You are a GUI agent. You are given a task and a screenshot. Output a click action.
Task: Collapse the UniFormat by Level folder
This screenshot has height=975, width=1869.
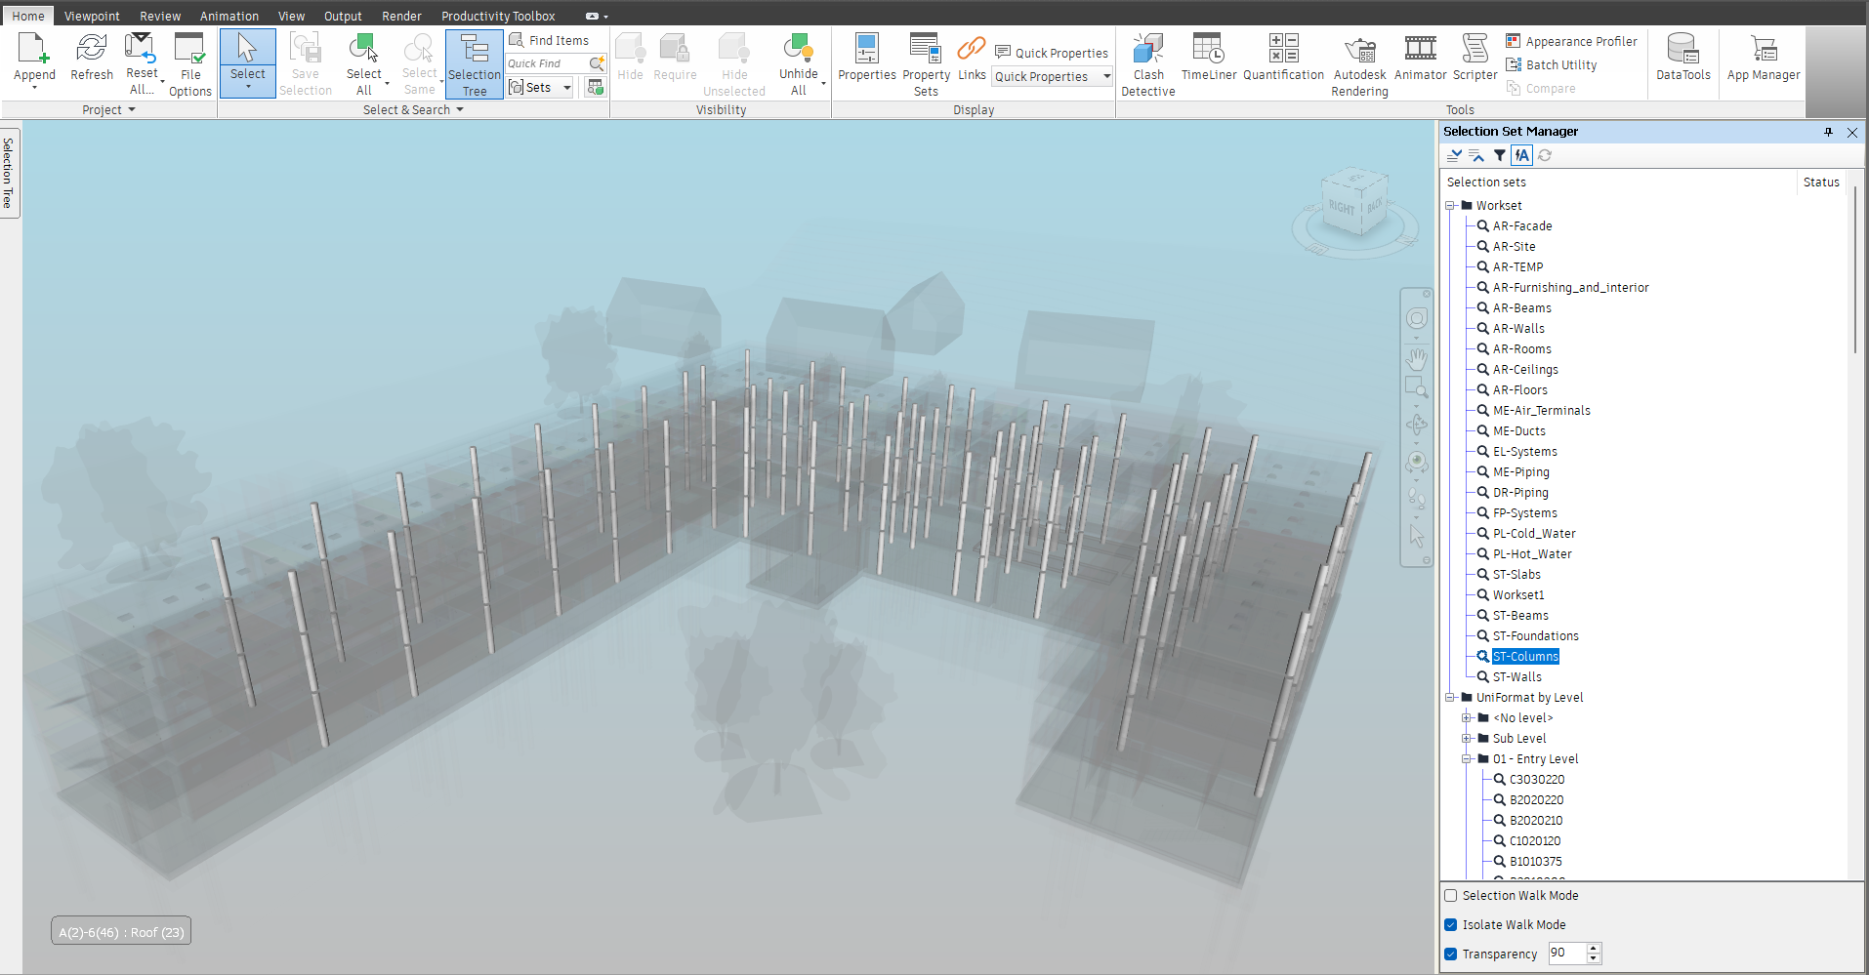[x=1451, y=698]
